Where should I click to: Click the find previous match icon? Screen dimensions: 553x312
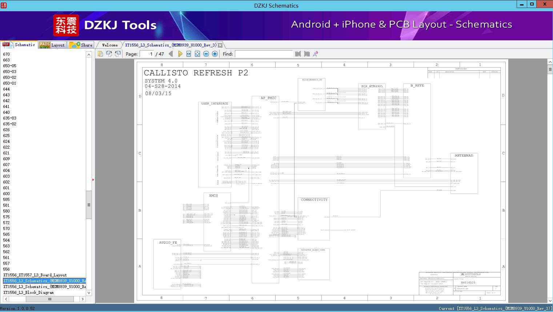(298, 54)
